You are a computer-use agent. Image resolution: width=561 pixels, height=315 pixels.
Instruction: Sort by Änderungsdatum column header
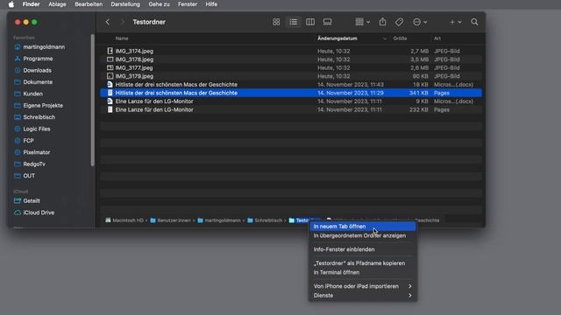[337, 38]
